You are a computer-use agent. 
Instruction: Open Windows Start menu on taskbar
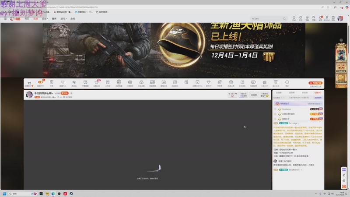coord(4,193)
